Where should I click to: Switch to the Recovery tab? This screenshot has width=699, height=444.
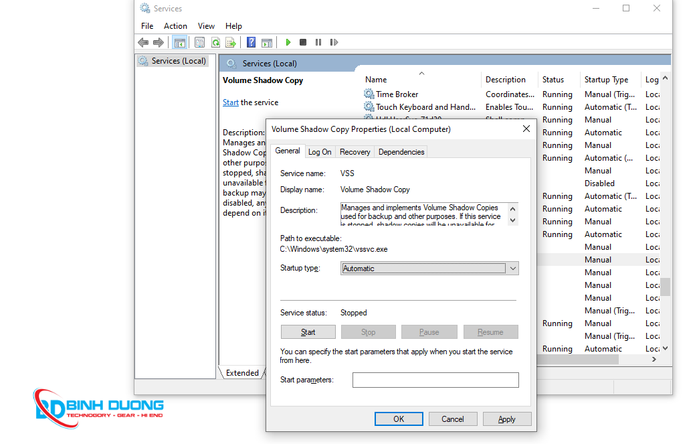pos(355,151)
